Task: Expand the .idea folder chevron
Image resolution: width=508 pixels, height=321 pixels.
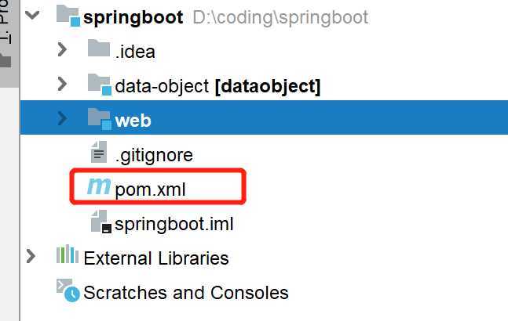Action: pyautogui.click(x=62, y=49)
